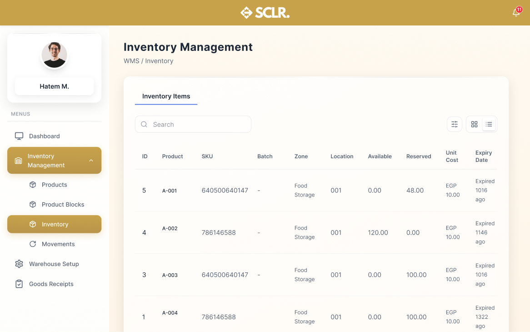Switch to list view layout
The width and height of the screenshot is (530, 332).
click(x=489, y=124)
